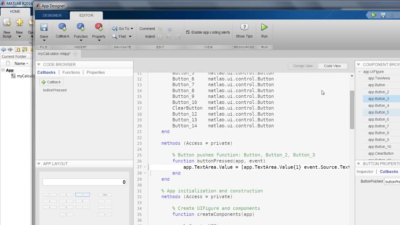Insert a new Property from the ribbon
Image resolution: width=400 pixels, height=225 pixels.
(99, 31)
